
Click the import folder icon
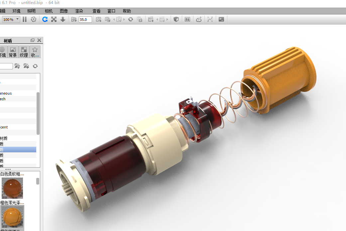pyautogui.click(x=26, y=66)
